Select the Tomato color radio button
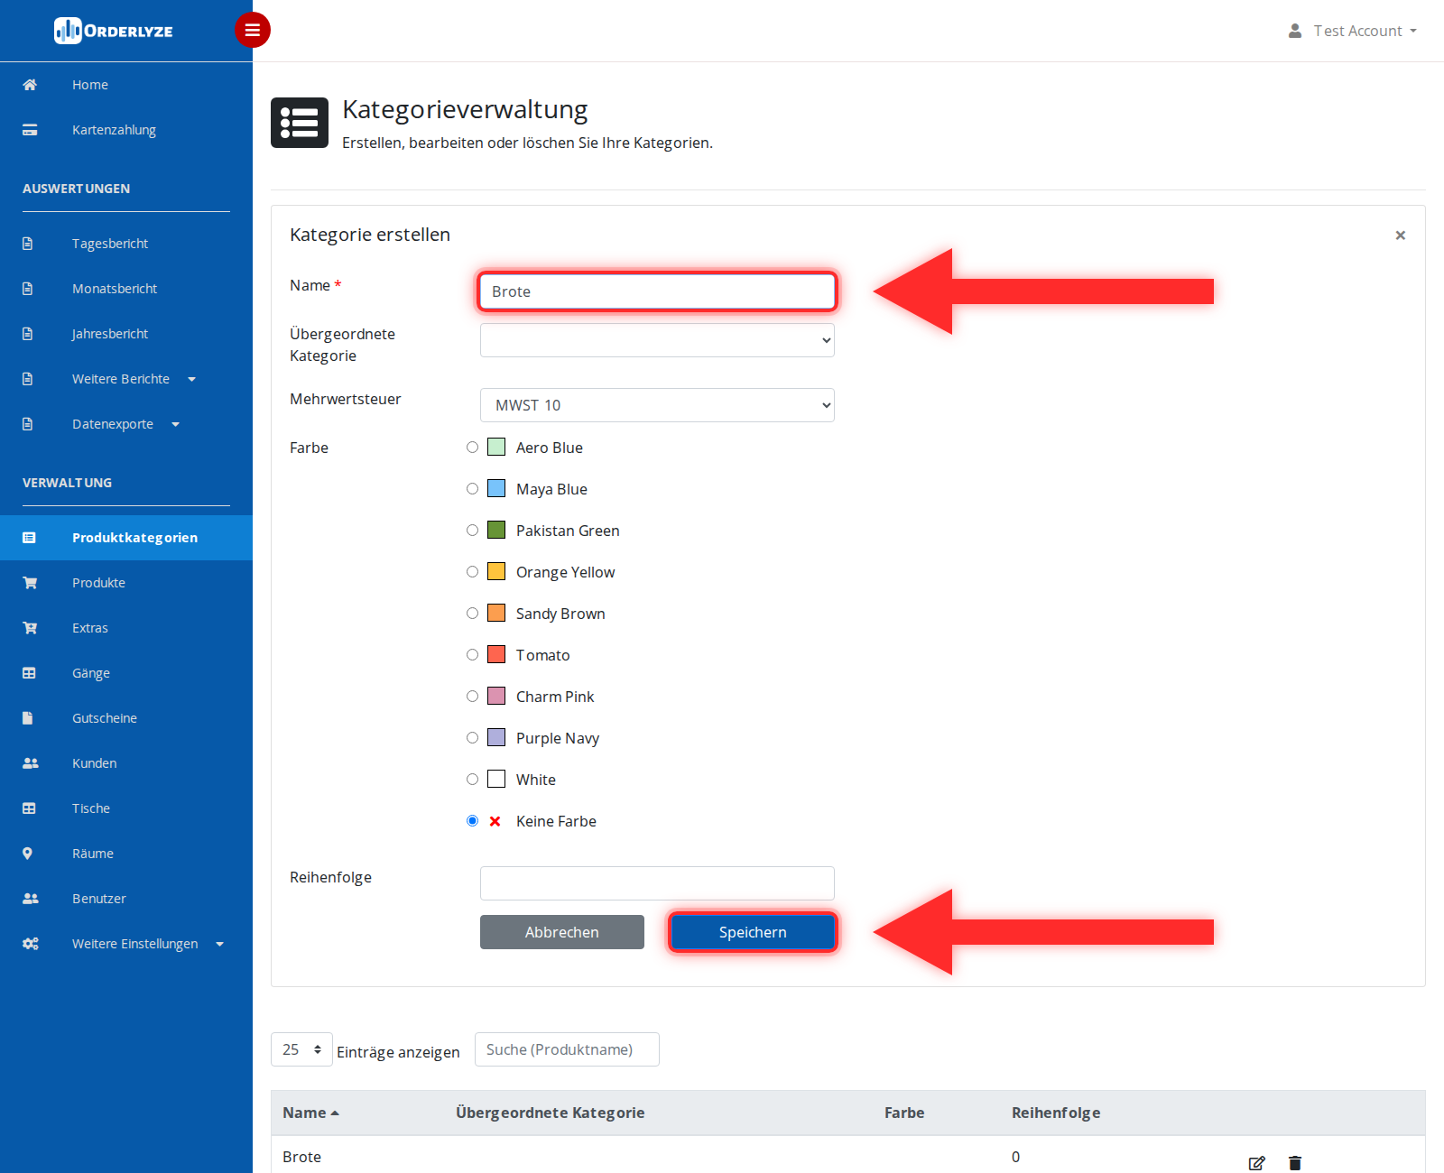The width and height of the screenshot is (1444, 1173). tap(472, 654)
